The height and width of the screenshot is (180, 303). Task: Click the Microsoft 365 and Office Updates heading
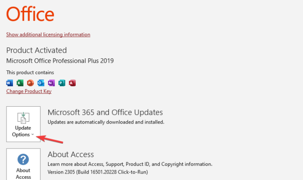point(105,113)
